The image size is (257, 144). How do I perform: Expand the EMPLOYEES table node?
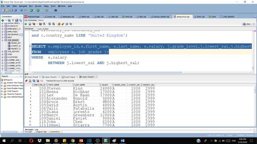coord(2,32)
